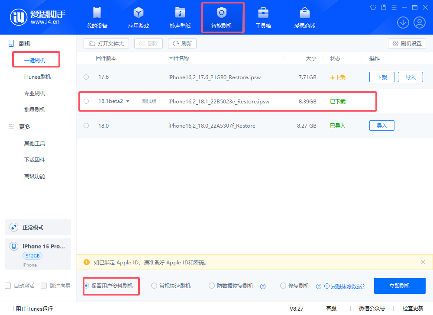Go to iTunes刷机 in sidebar
433x315 pixels.
[37, 77]
